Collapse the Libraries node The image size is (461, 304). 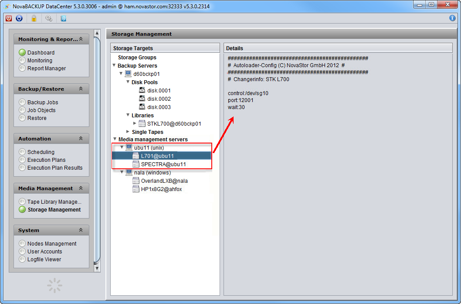(x=128, y=115)
